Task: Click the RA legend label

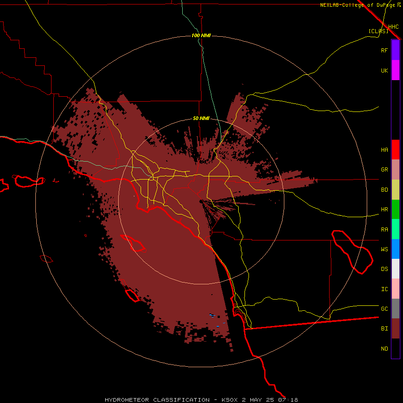Action: (384, 230)
